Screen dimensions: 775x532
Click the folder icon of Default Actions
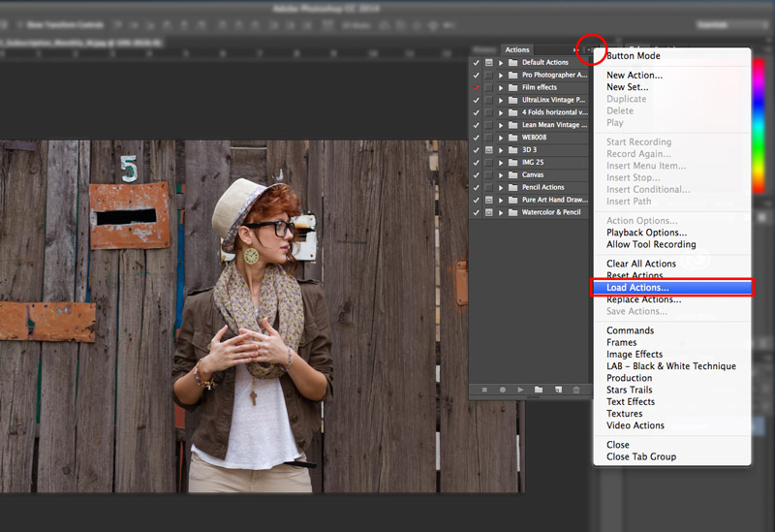[513, 62]
